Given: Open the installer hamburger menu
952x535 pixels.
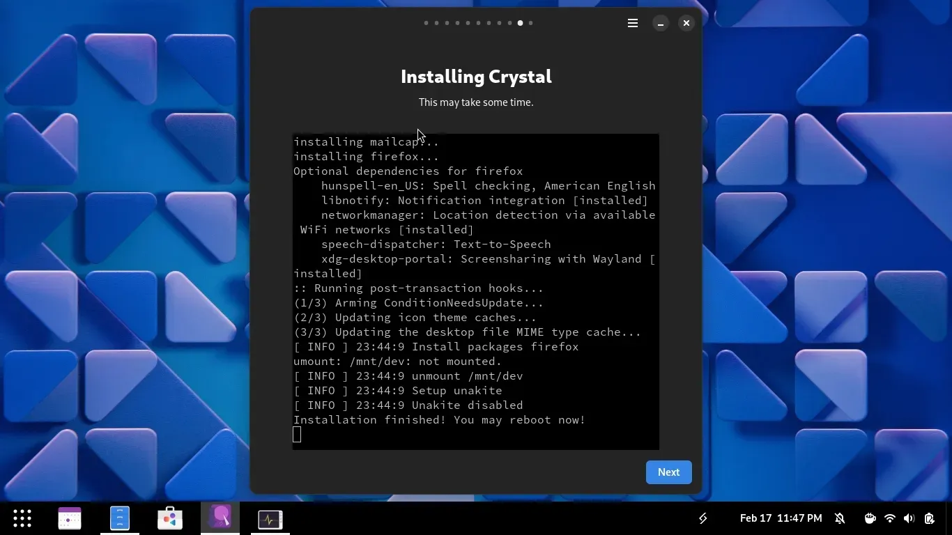Looking at the screenshot, I should (633, 23).
